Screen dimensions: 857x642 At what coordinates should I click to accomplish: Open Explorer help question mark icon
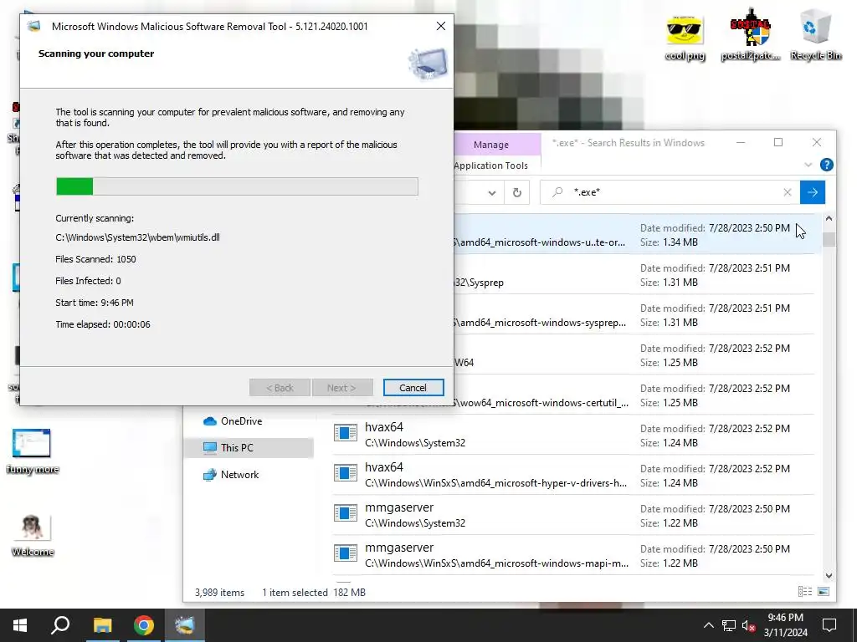pyautogui.click(x=826, y=165)
